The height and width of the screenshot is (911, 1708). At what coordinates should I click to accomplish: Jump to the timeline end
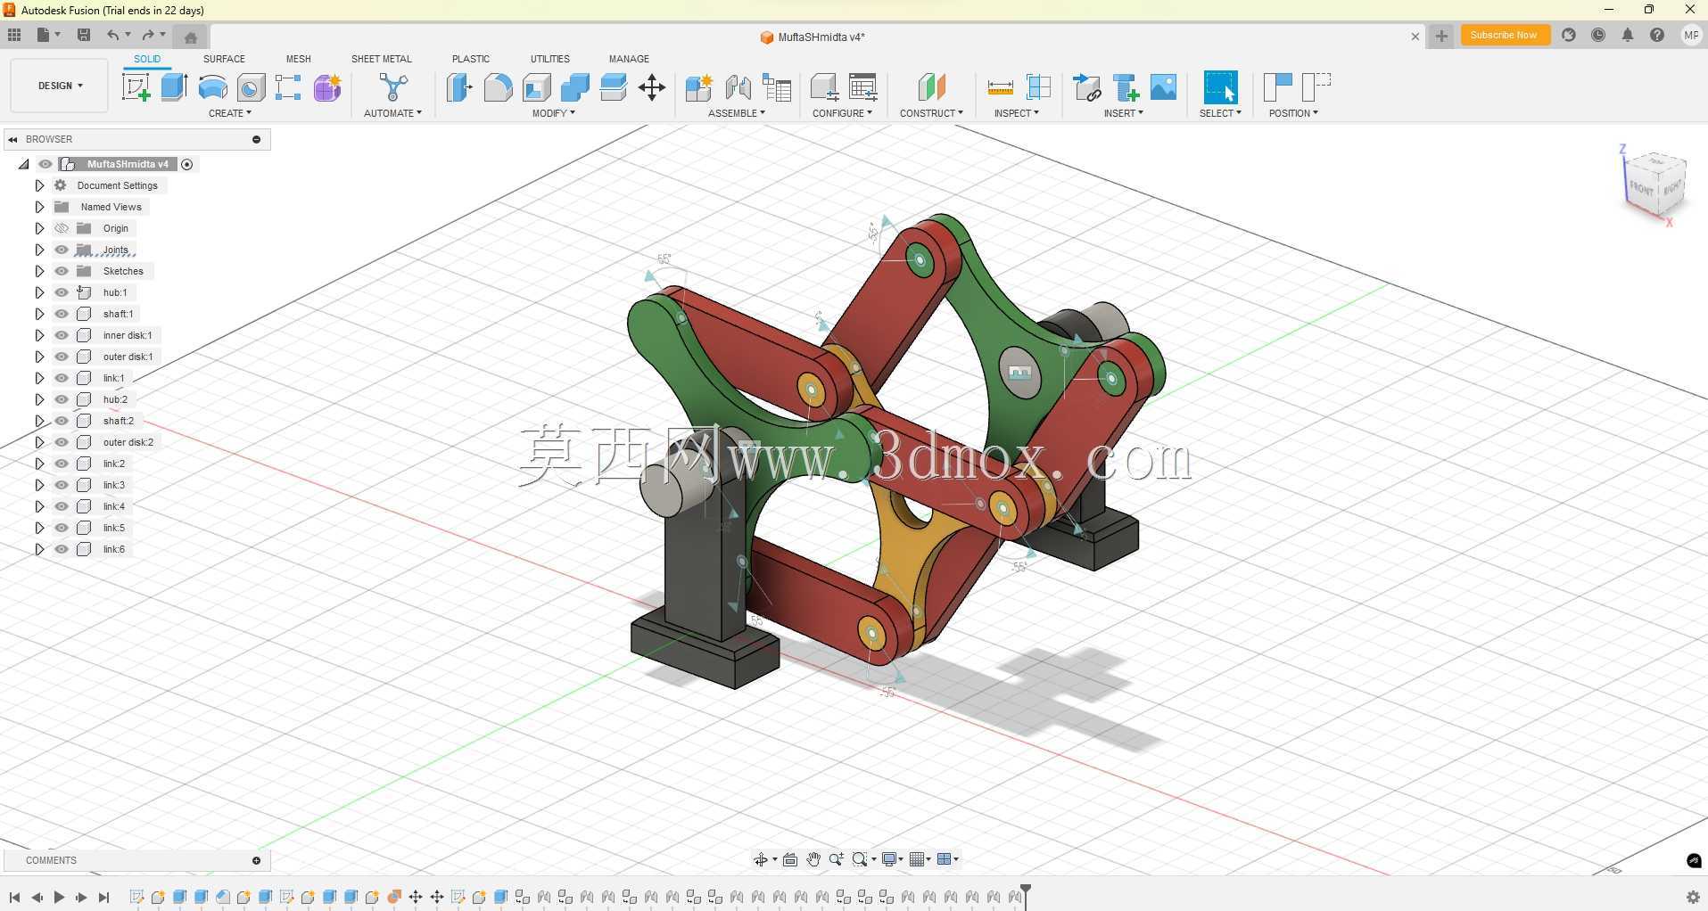tap(103, 898)
